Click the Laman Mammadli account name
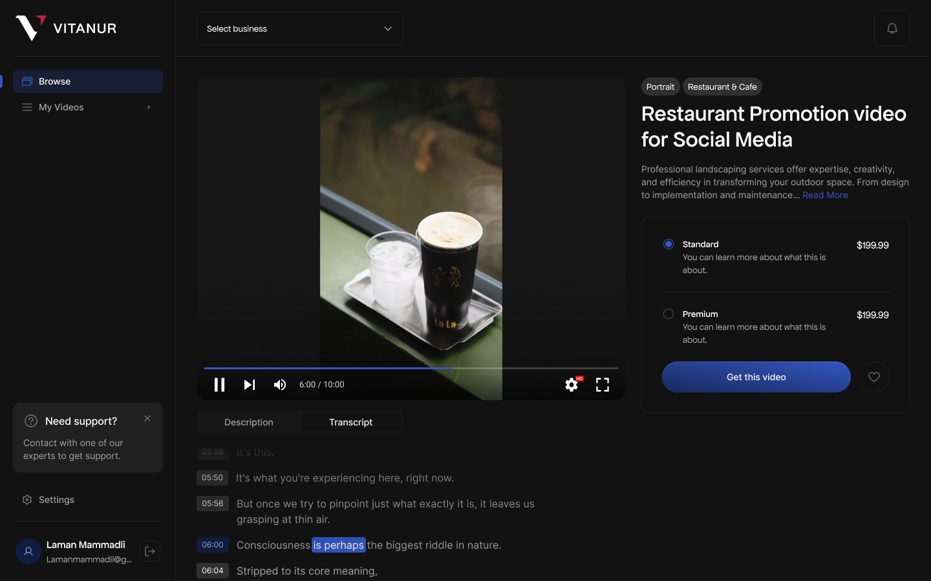The height and width of the screenshot is (581, 931). pyautogui.click(x=86, y=545)
